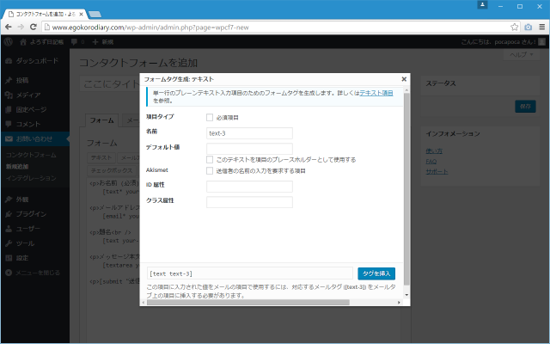The image size is (550, 344).
Task: Close the form tag generator dialog
Action: 403,78
